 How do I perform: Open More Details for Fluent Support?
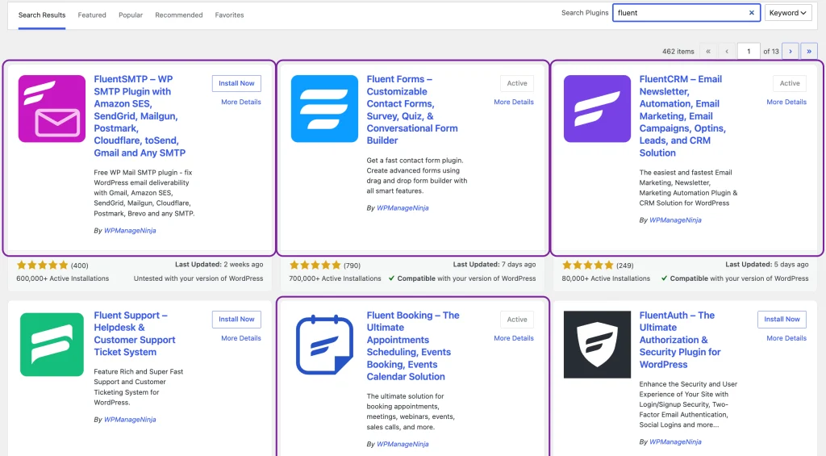pyautogui.click(x=240, y=338)
